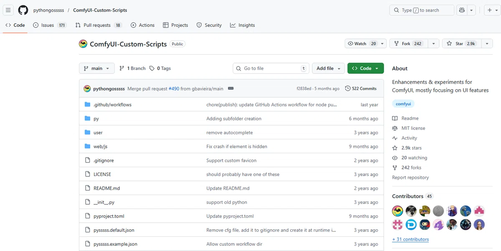Open the Insights tab

click(242, 25)
